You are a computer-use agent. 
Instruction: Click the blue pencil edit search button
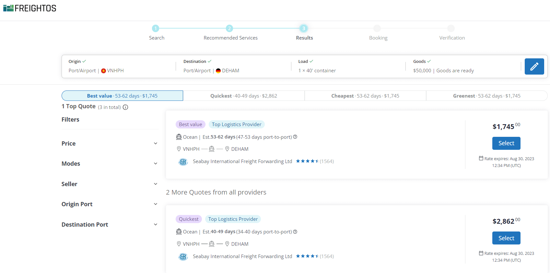click(534, 66)
